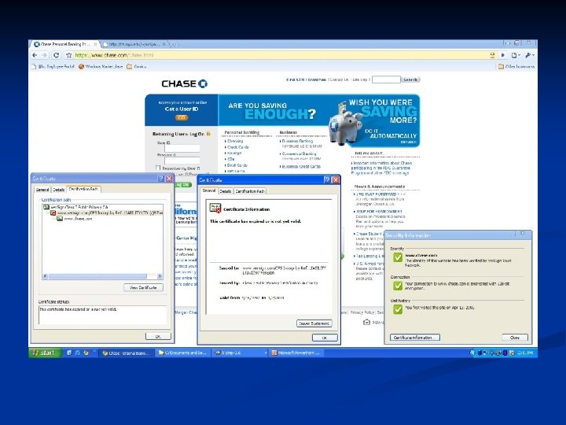Click the Chase site search field

386,79
